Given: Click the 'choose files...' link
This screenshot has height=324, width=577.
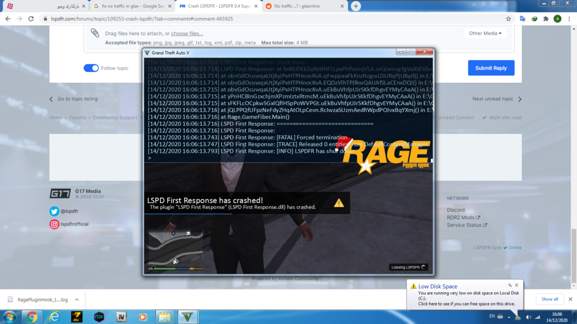Looking at the screenshot, I should pyautogui.click(x=187, y=33).
